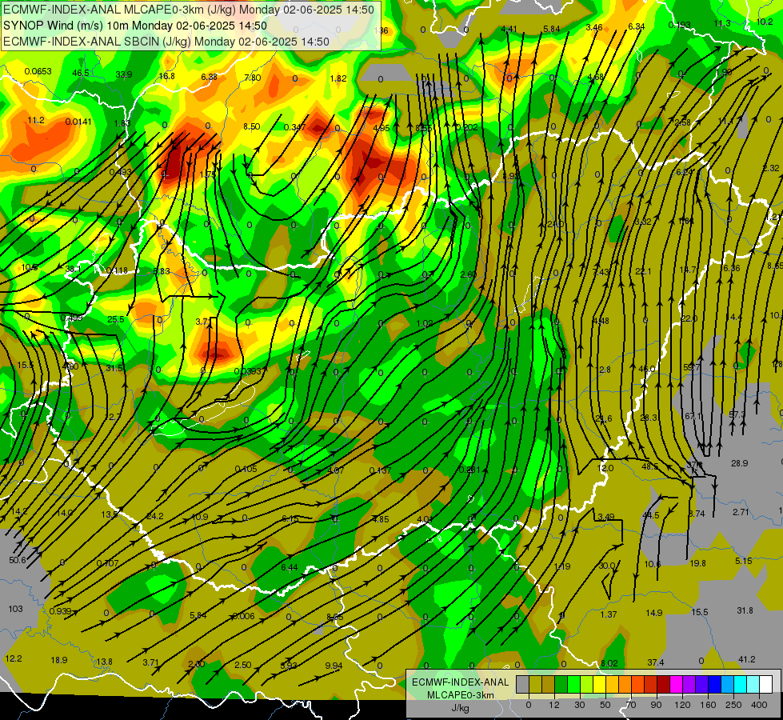Click the title line 'ECMWF-INDEX-ANAL MLCAPE0-3km (J/kg)'

[189, 9]
